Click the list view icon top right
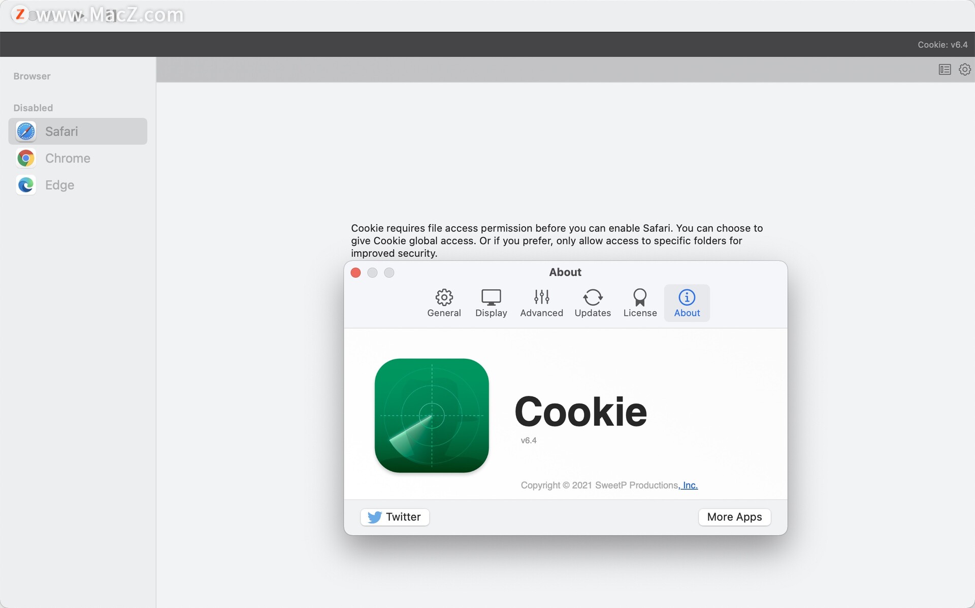 pos(945,69)
